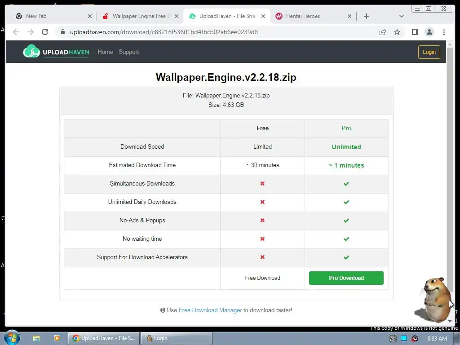Click the scrollbar up arrow
This screenshot has height=345, width=460.
[x=449, y=44]
